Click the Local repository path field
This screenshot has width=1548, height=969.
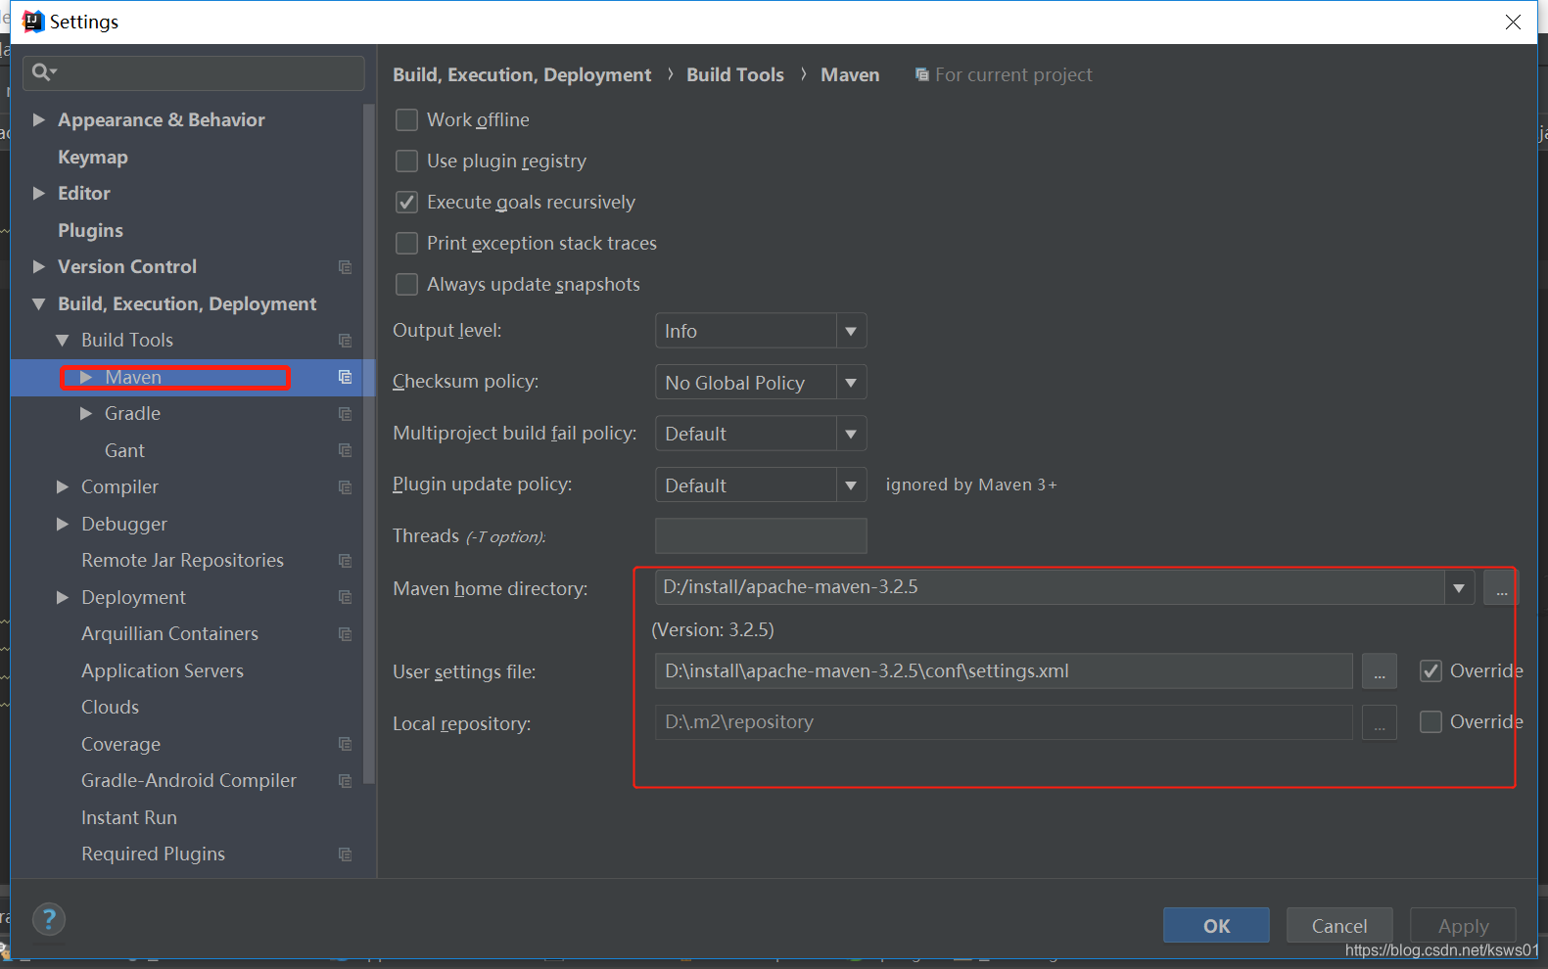point(1004,722)
